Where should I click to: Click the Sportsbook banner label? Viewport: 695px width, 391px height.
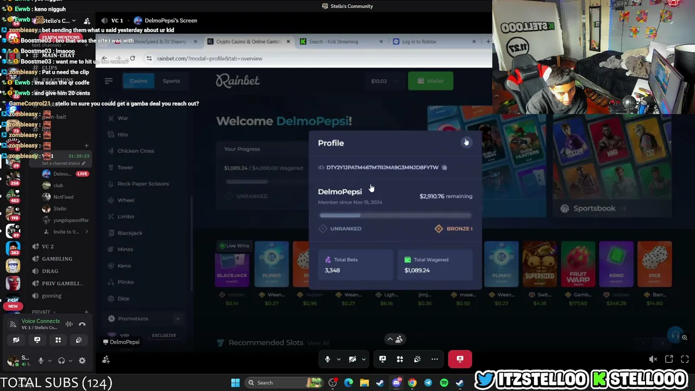[595, 209]
